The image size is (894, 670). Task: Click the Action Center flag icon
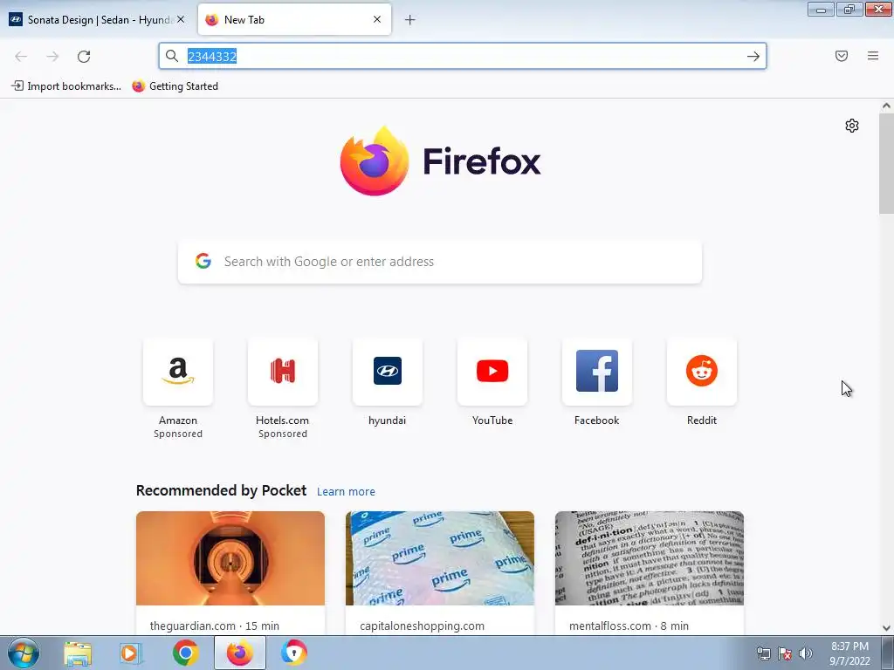(785, 653)
